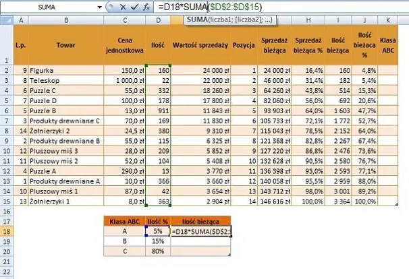Select the running sales cell '146 616 zł'
This screenshot has width=409, height=279.
click(x=275, y=201)
